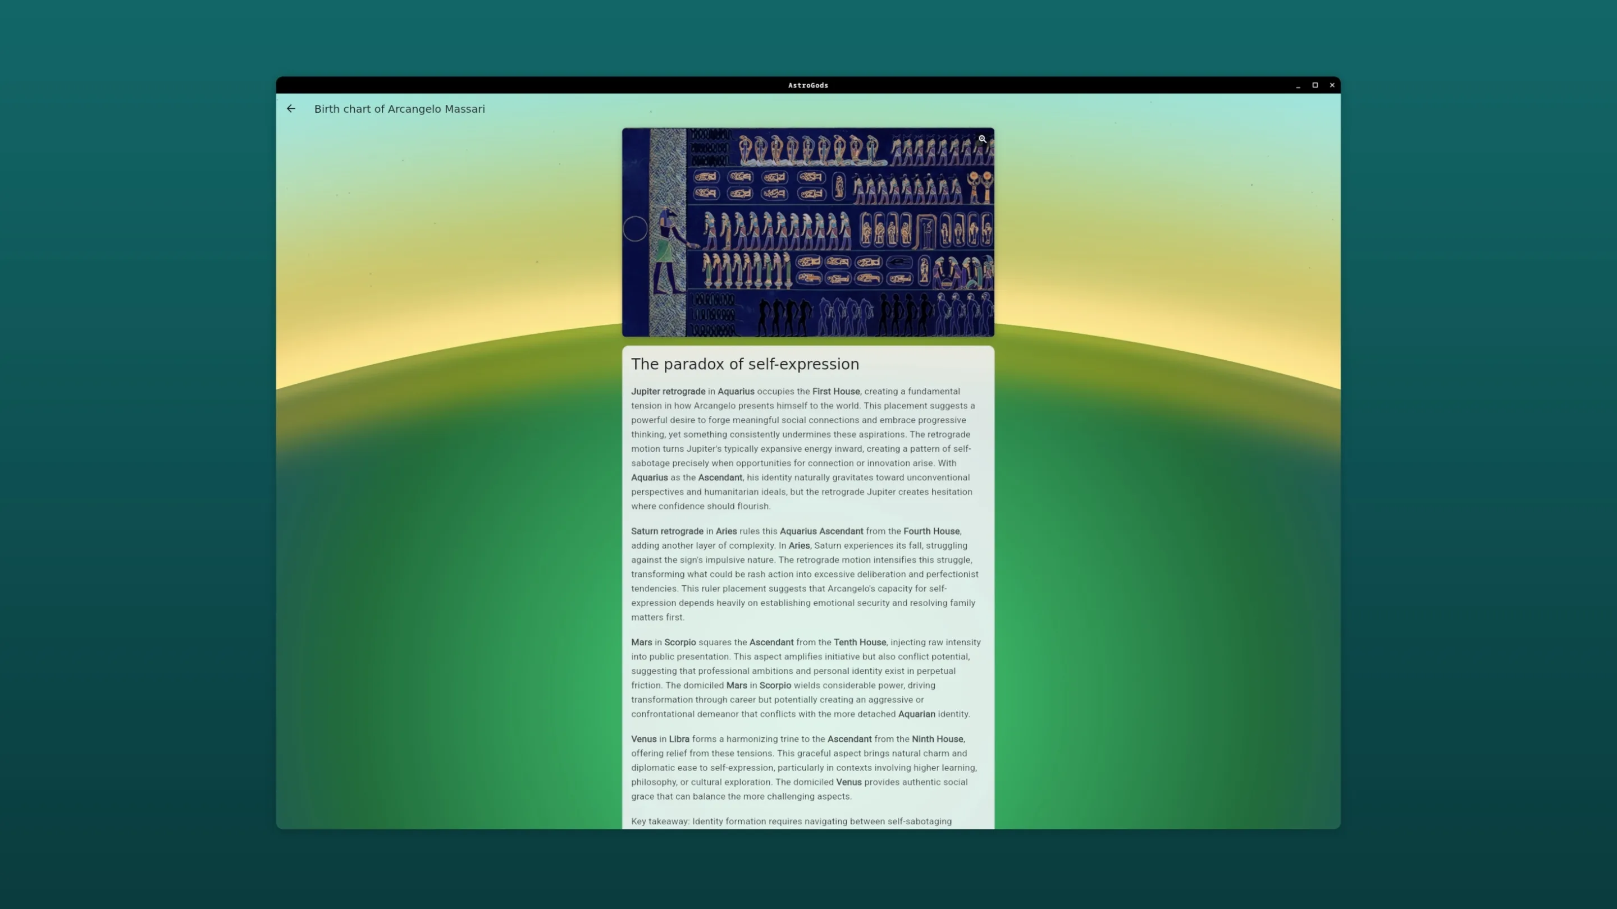Viewport: 1617px width, 909px height.
Task: Click the 'Aries' placement term
Action: (x=727, y=531)
